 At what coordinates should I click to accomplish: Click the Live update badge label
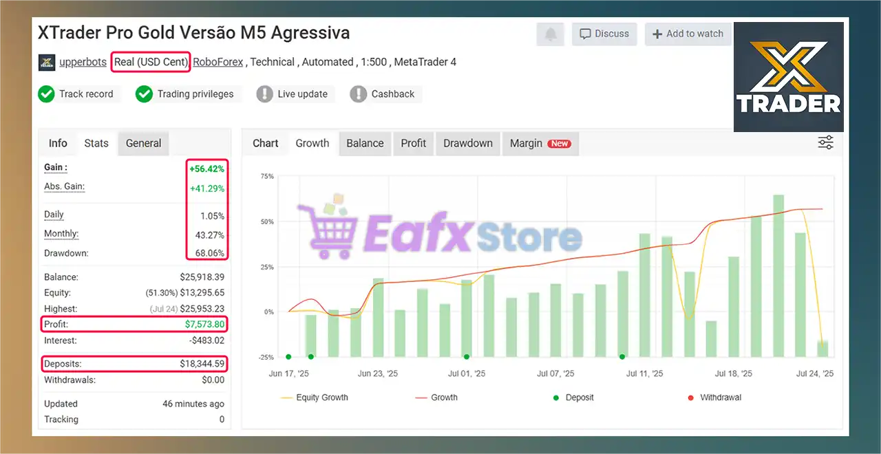click(x=303, y=94)
